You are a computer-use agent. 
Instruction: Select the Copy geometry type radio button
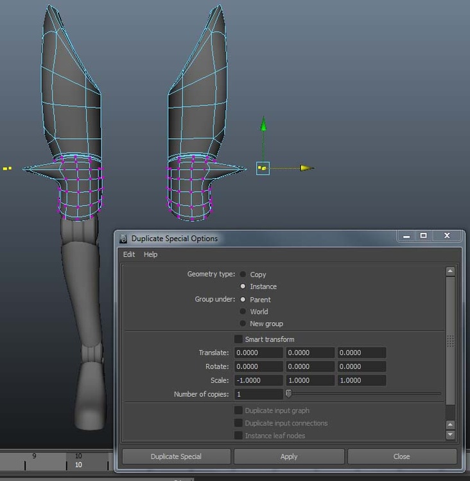pyautogui.click(x=243, y=275)
